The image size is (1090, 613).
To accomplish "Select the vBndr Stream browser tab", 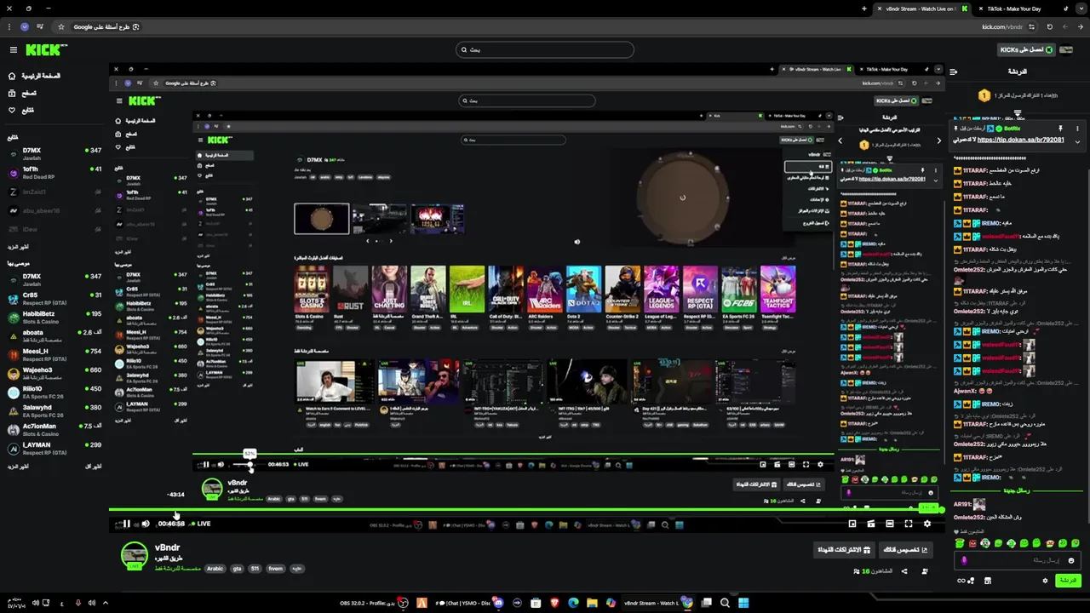I will pyautogui.click(x=922, y=9).
